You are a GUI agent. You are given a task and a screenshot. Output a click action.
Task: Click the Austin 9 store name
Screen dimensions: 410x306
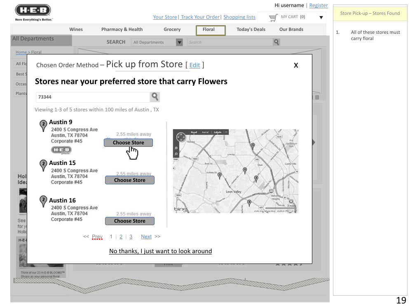click(x=61, y=122)
